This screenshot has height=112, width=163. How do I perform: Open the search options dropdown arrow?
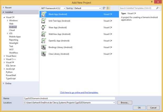[160, 8]
